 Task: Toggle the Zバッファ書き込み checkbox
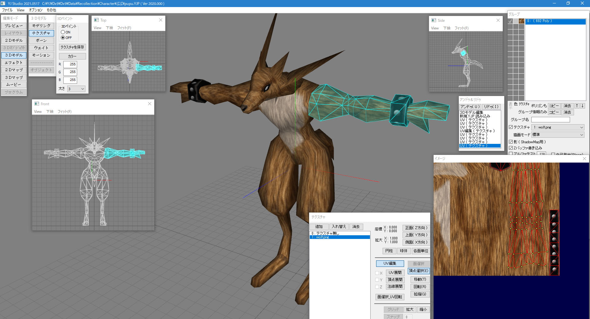coord(511,148)
